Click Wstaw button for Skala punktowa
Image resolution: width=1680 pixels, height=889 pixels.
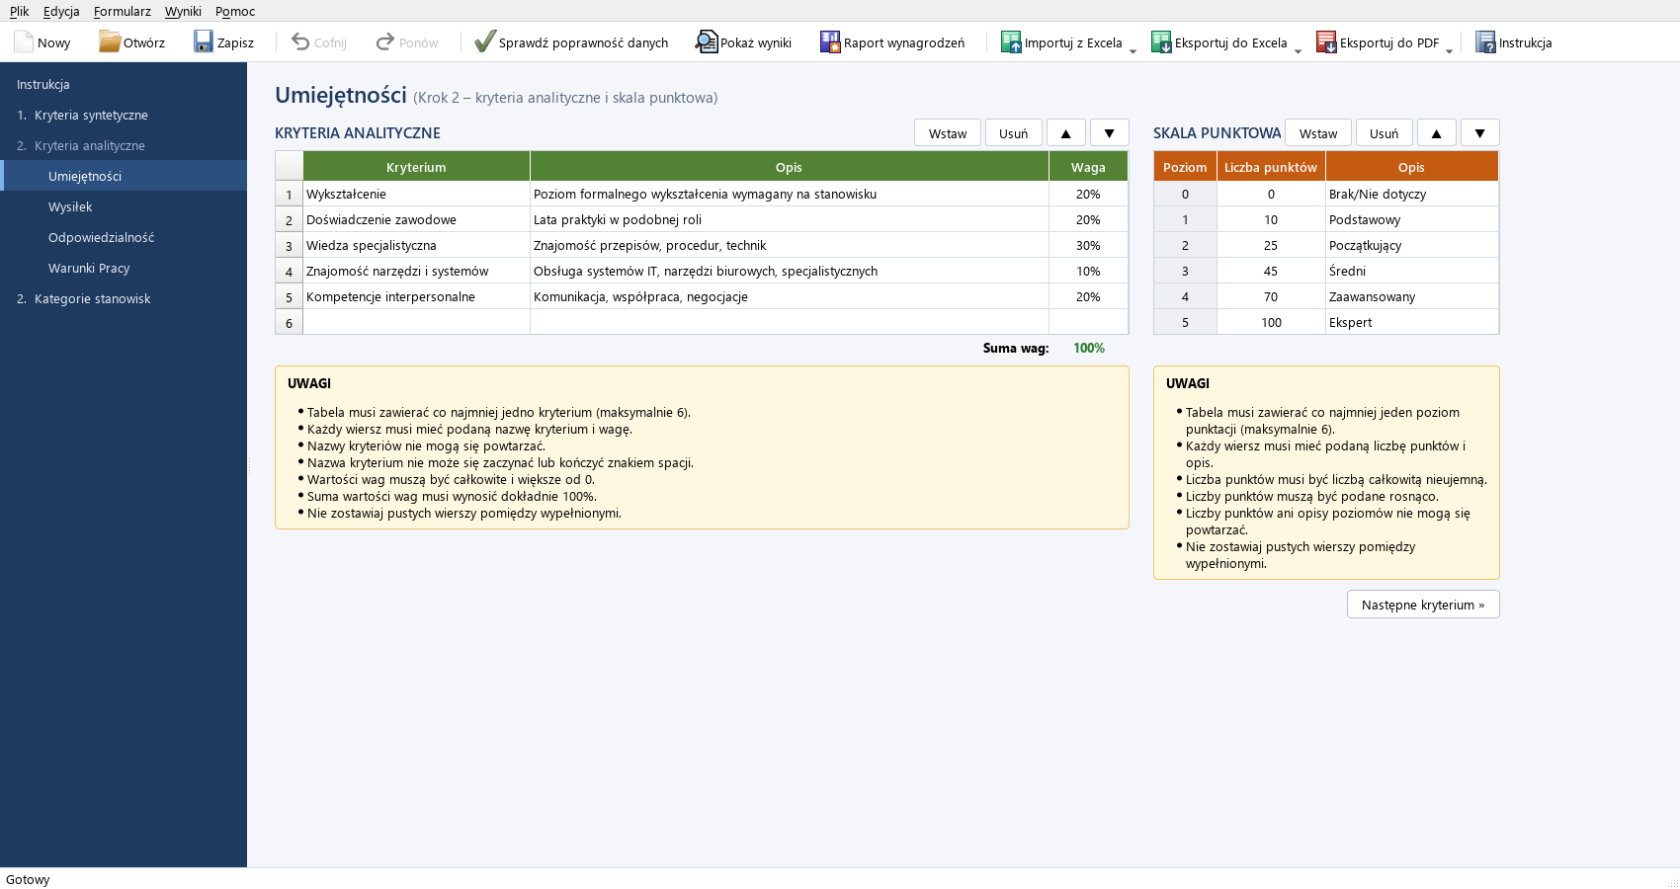[x=1318, y=133]
